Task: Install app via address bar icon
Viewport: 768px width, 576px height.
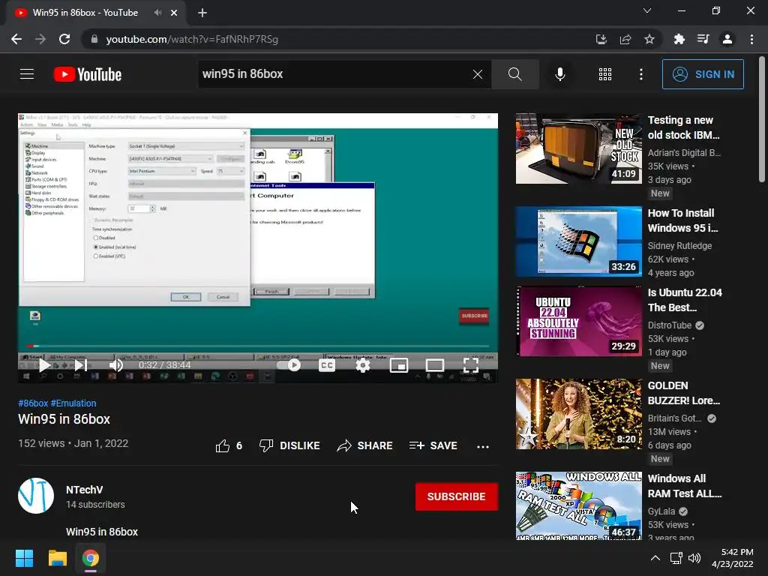Action: (x=601, y=39)
